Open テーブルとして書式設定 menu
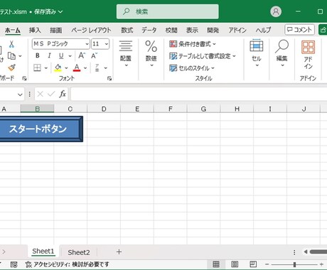The image size is (327, 270). [203, 56]
